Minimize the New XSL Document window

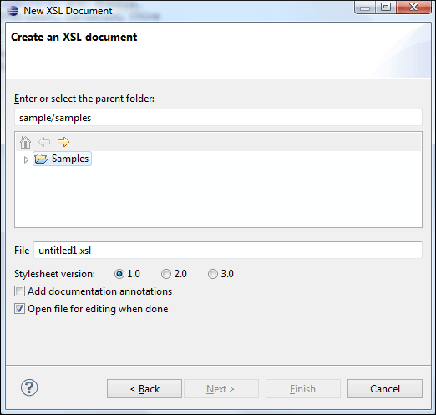365,8
